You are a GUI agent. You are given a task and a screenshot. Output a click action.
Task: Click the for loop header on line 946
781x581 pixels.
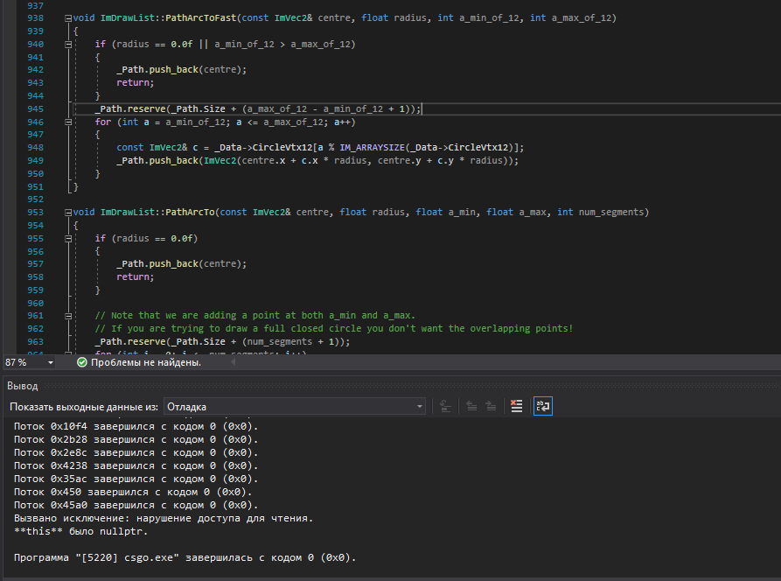tap(225, 122)
